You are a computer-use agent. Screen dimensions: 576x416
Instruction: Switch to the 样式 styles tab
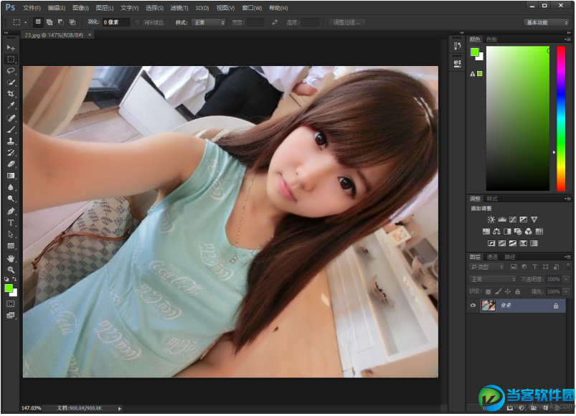pos(492,199)
